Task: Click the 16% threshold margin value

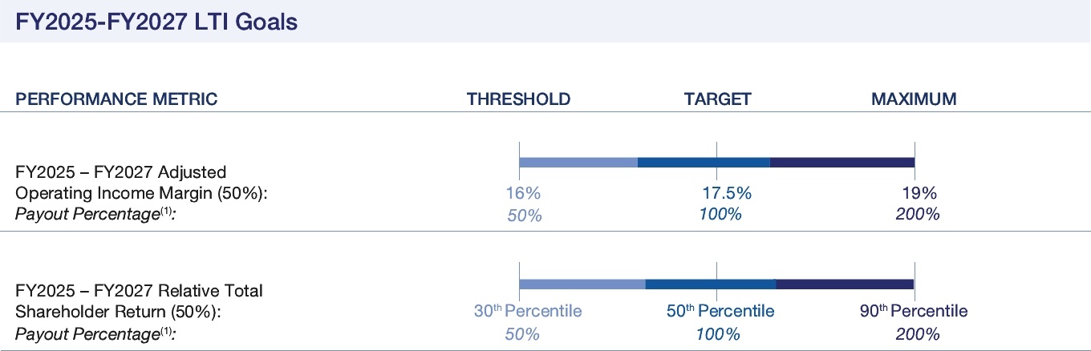Action: coord(524,193)
